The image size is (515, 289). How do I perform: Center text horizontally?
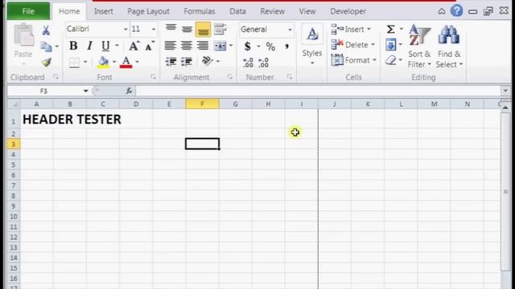pyautogui.click(x=186, y=45)
